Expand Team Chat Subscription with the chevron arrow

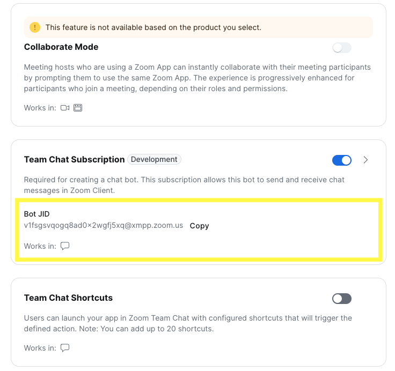pos(365,160)
